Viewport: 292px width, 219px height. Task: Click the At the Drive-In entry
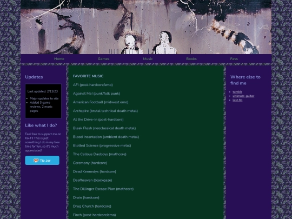tap(98, 120)
